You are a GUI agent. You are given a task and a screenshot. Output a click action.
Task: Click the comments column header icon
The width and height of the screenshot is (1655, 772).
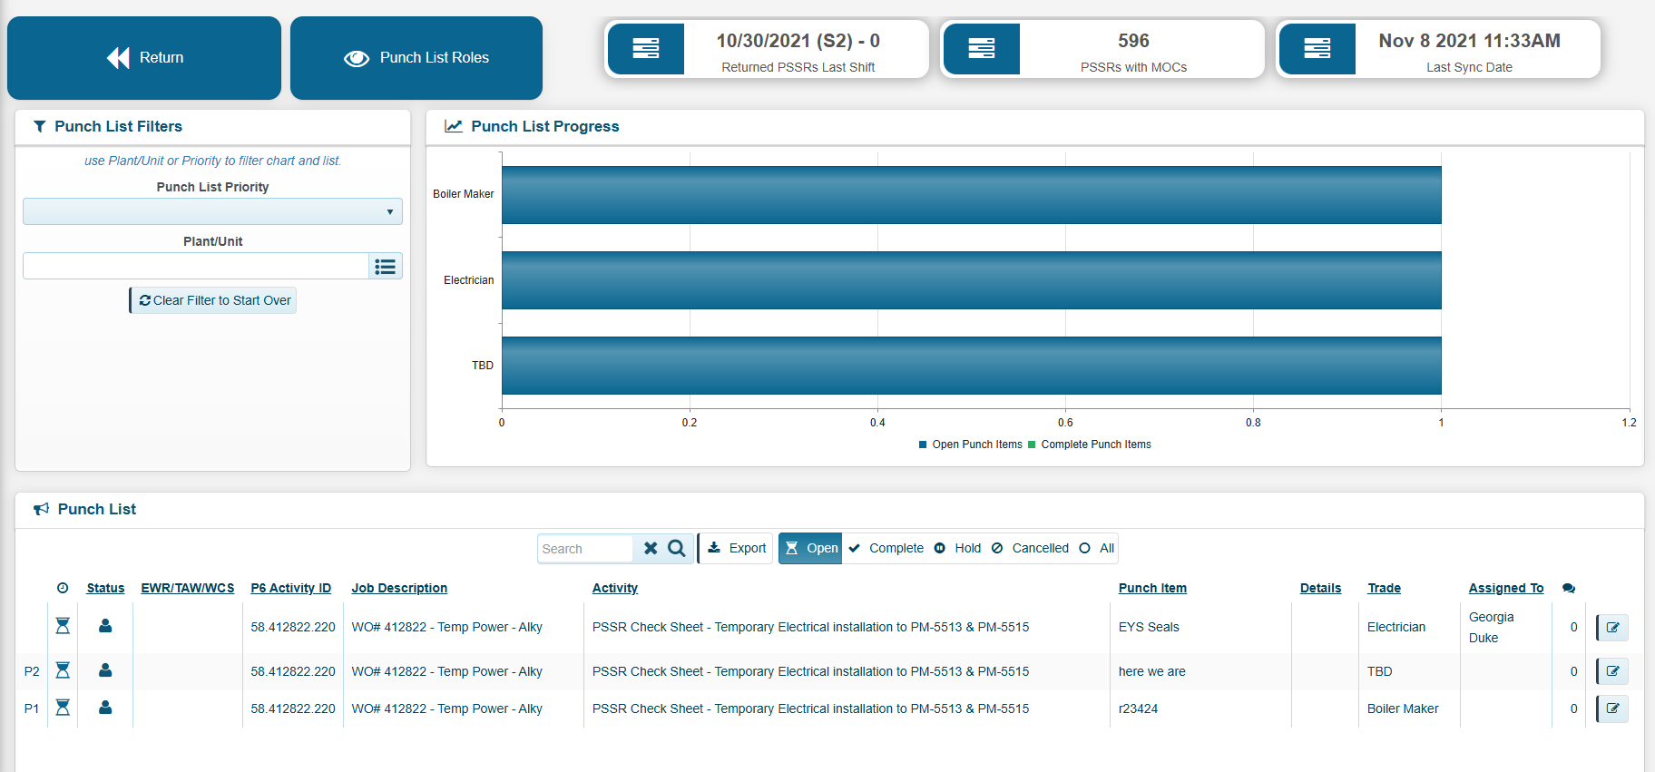tap(1569, 588)
